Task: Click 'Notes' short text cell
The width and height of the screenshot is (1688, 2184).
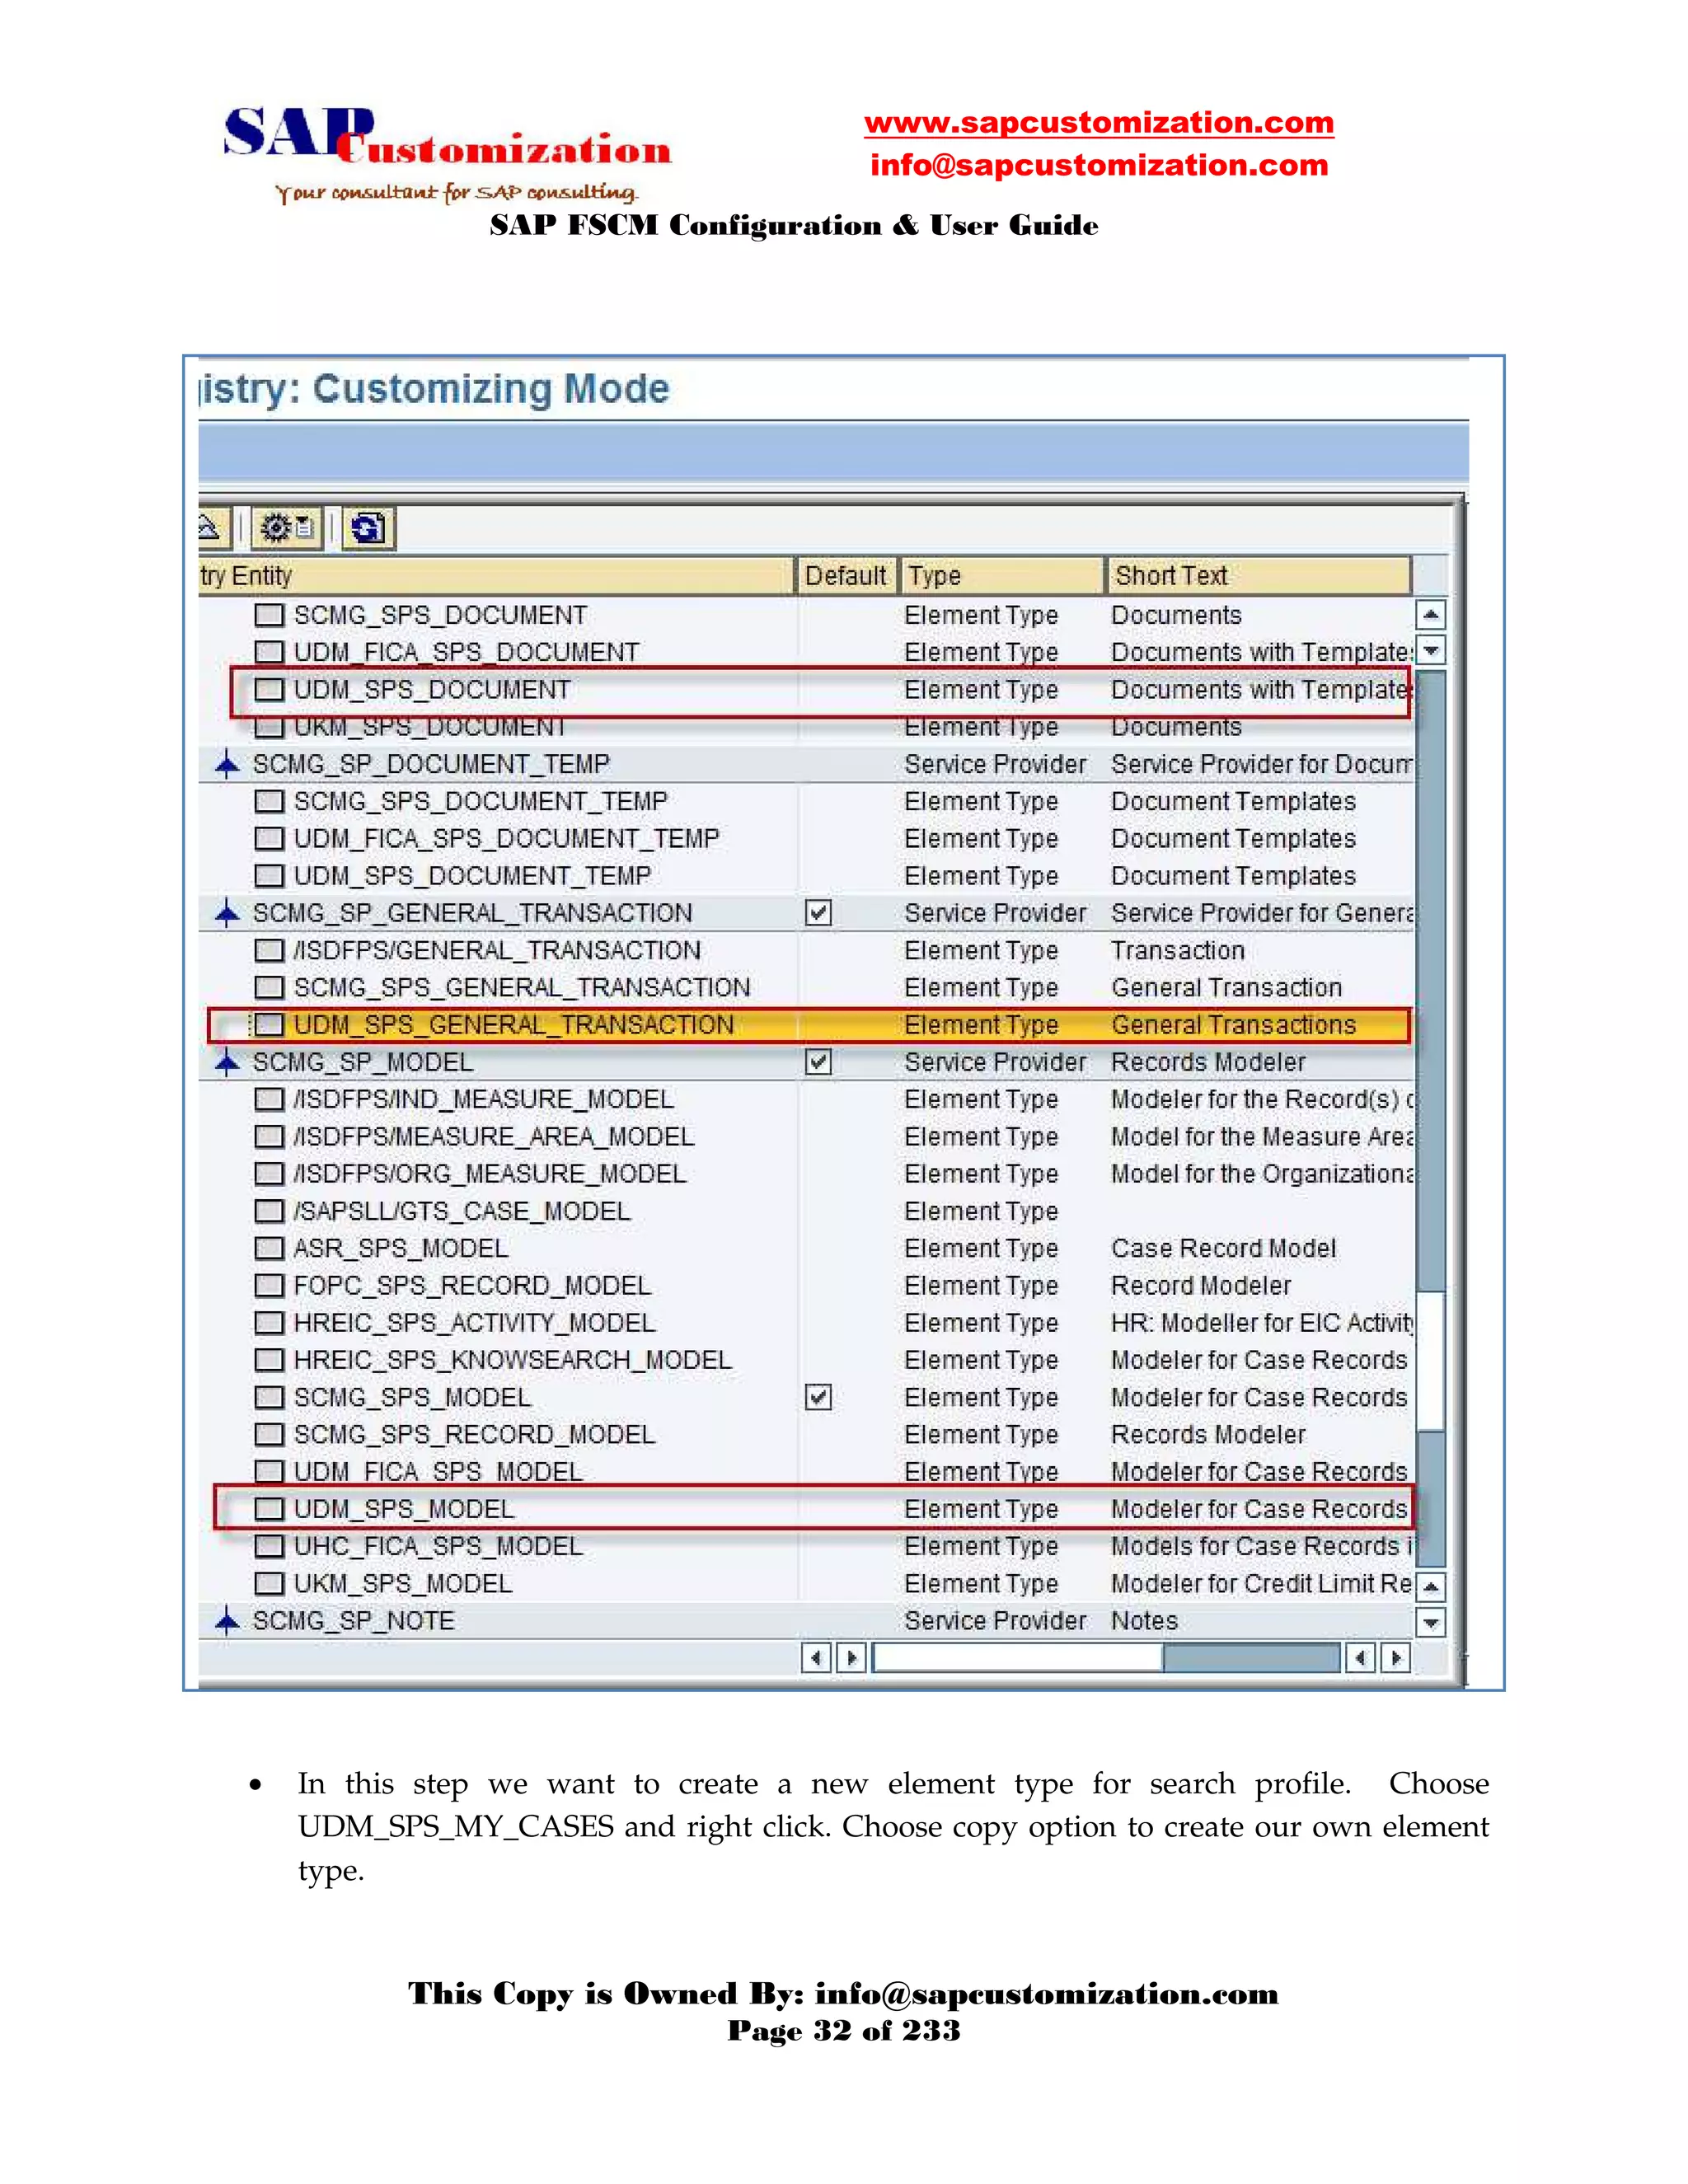Action: (1145, 1621)
